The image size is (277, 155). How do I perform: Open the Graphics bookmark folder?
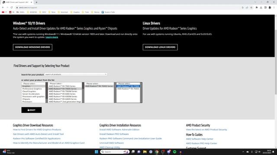click(x=75, y=12)
